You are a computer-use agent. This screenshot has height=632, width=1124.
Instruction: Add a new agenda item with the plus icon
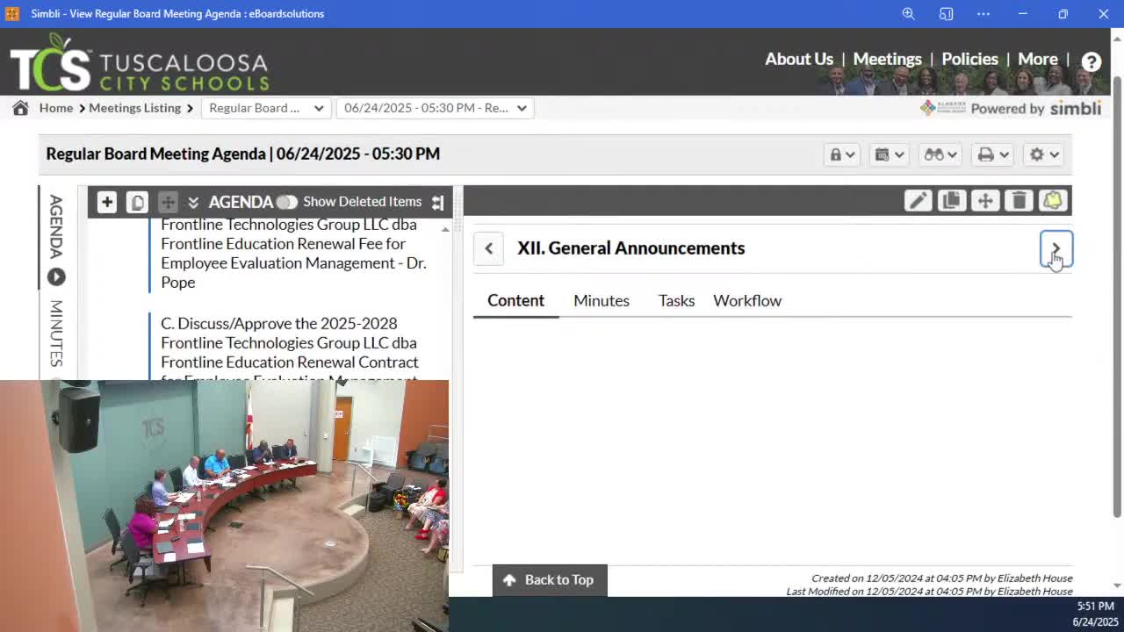click(106, 202)
